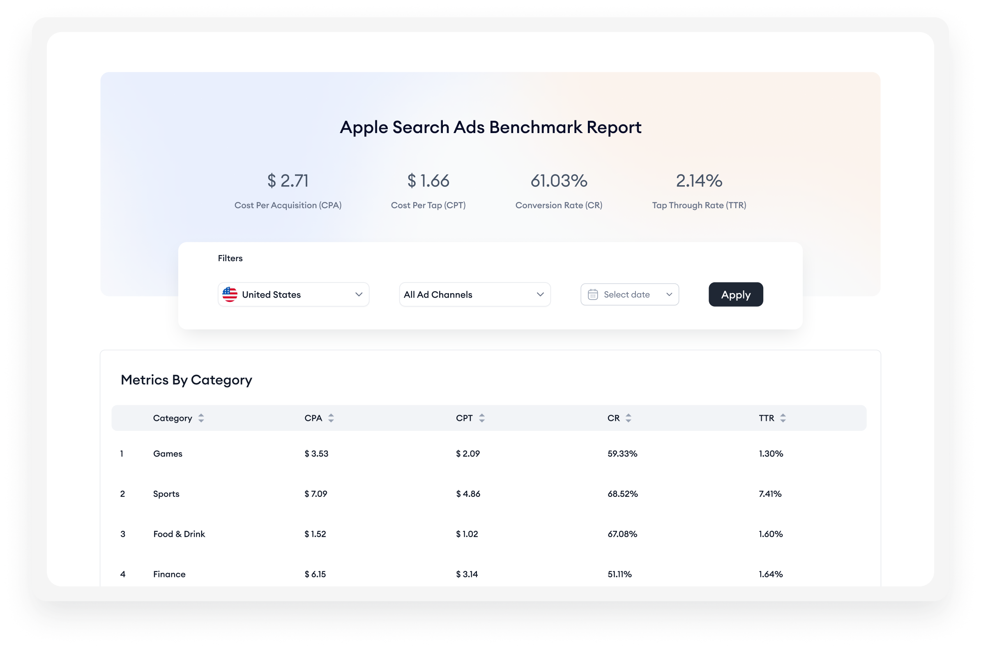Click the Cost Per Acquisition (CPA) label
Viewport: 981px width, 648px height.
click(x=288, y=205)
